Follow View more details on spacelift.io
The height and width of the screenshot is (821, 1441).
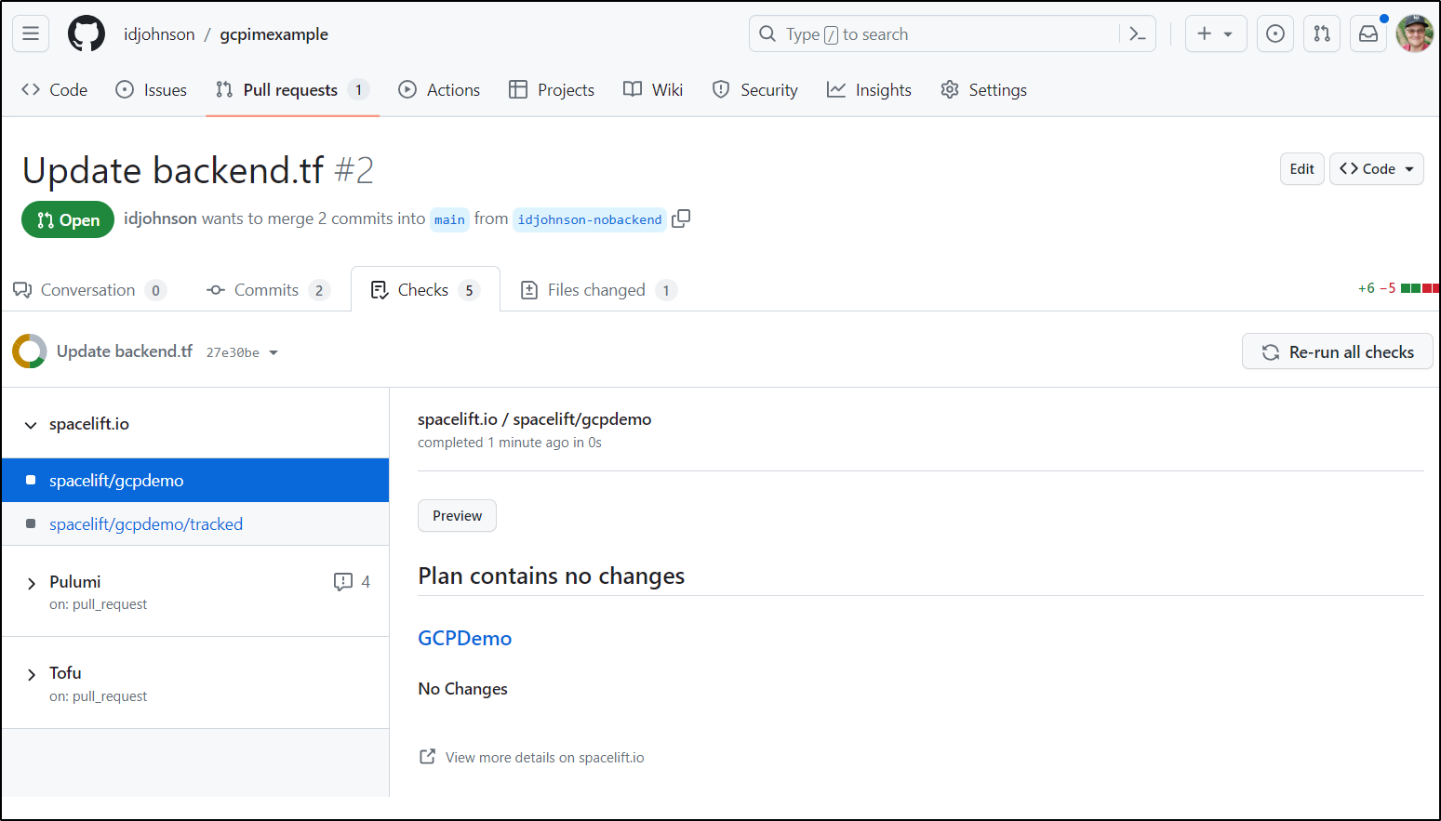[x=544, y=757]
